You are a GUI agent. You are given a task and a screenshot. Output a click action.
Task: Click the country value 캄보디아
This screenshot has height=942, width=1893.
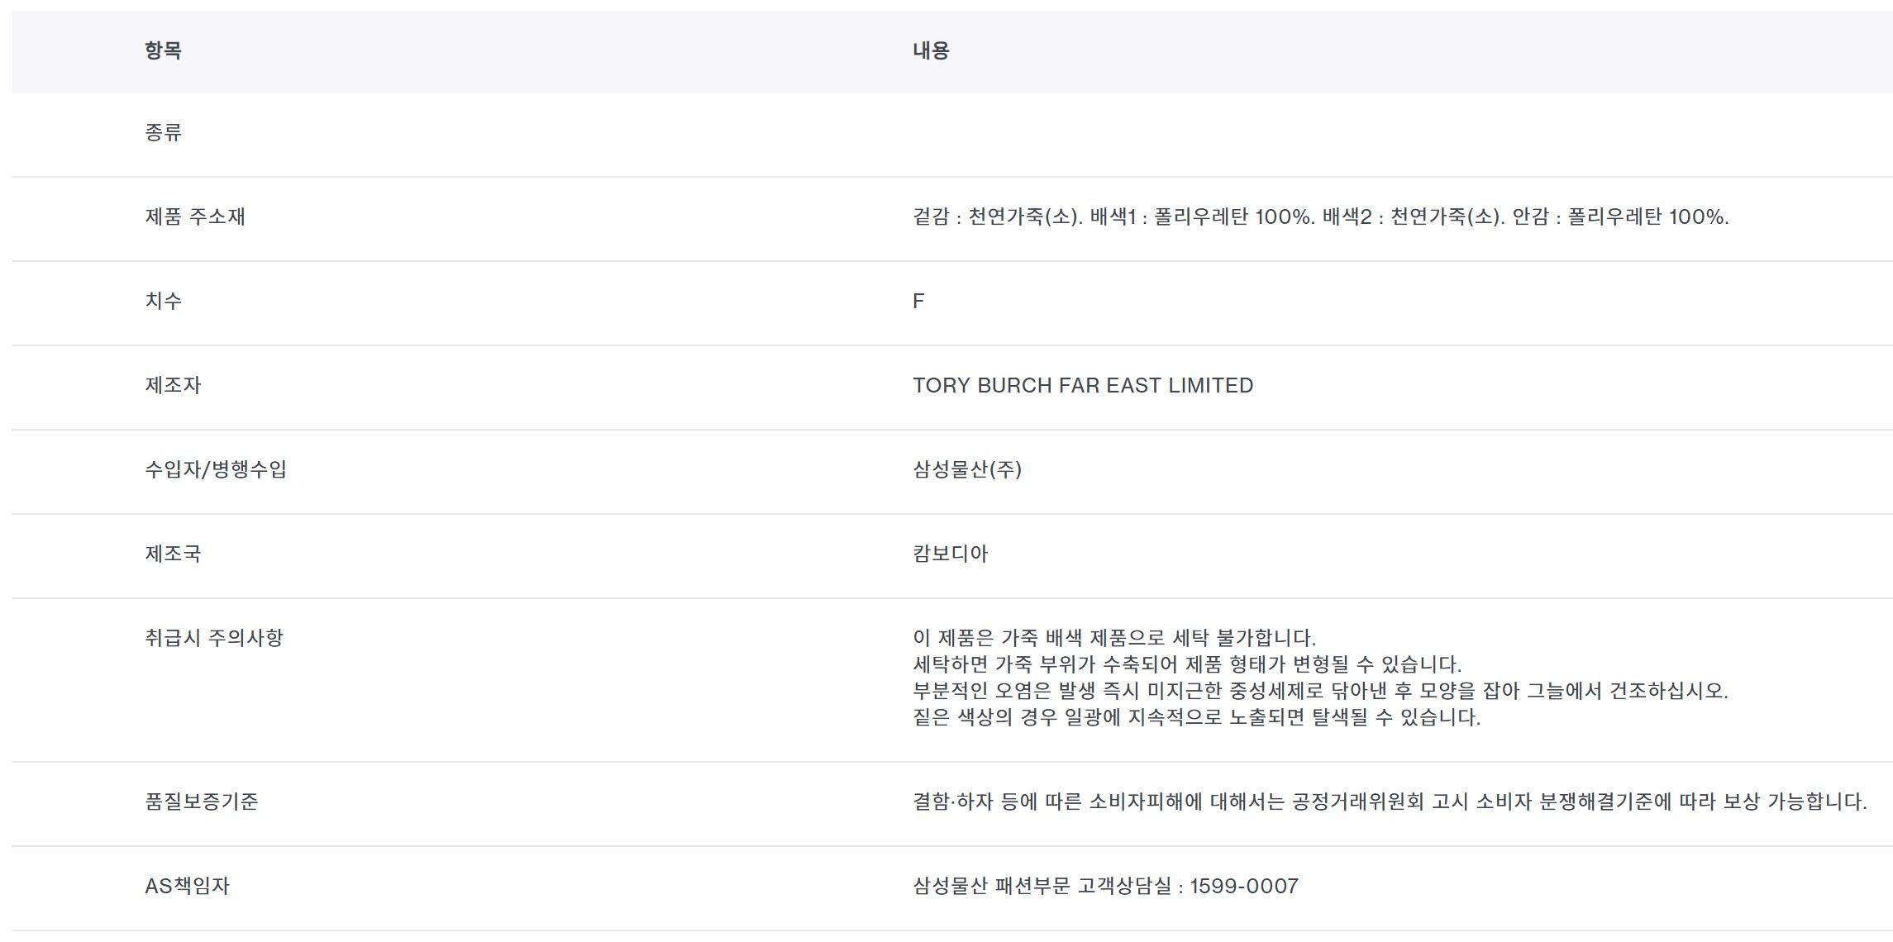tap(951, 554)
